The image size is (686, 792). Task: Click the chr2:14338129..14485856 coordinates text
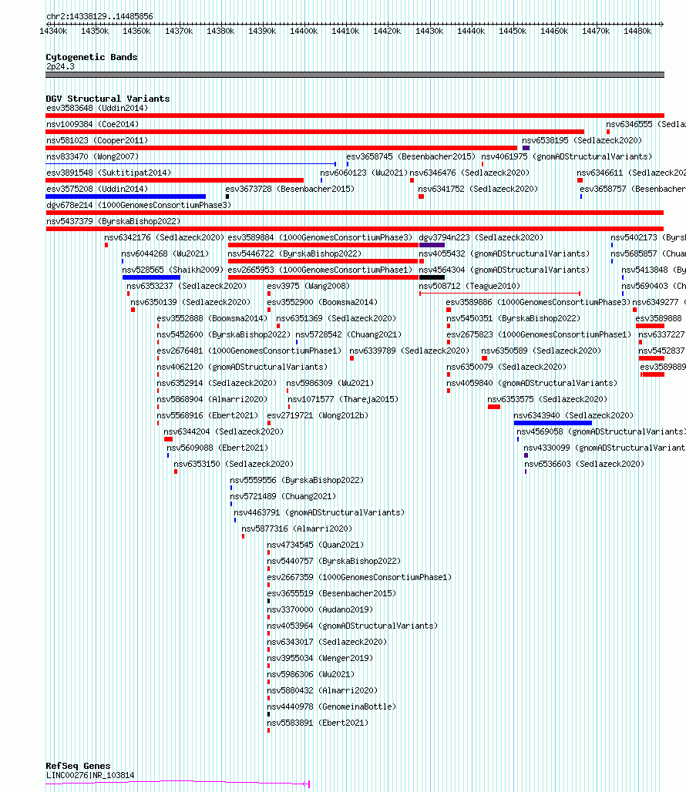99,16
